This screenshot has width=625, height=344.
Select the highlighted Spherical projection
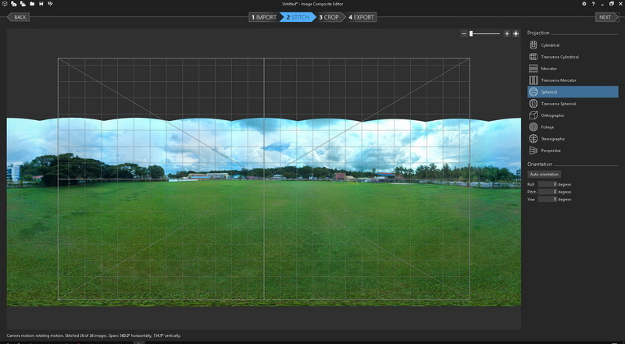[573, 92]
